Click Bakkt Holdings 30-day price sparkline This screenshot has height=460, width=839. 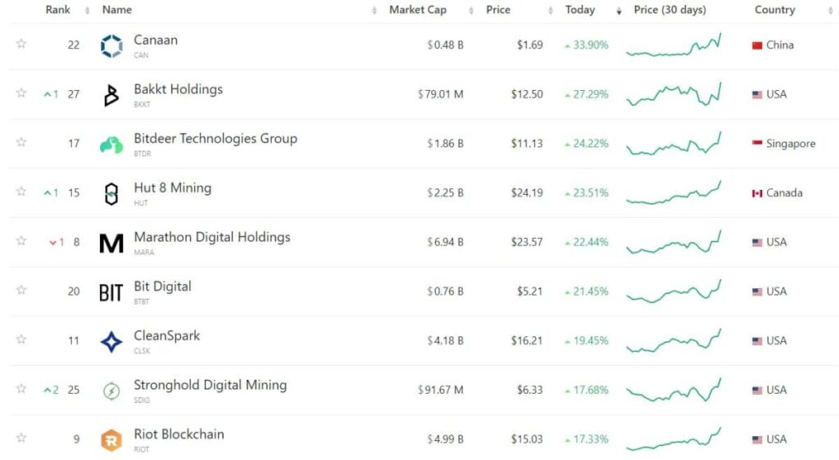[673, 94]
